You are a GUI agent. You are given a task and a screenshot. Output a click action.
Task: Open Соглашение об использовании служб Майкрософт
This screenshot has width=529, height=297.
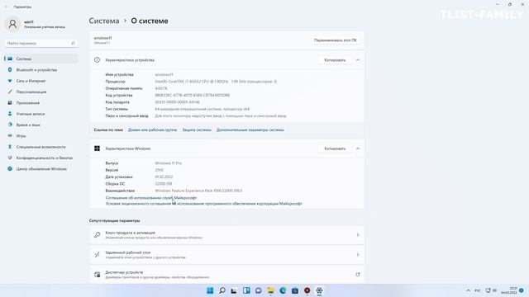click(150, 198)
